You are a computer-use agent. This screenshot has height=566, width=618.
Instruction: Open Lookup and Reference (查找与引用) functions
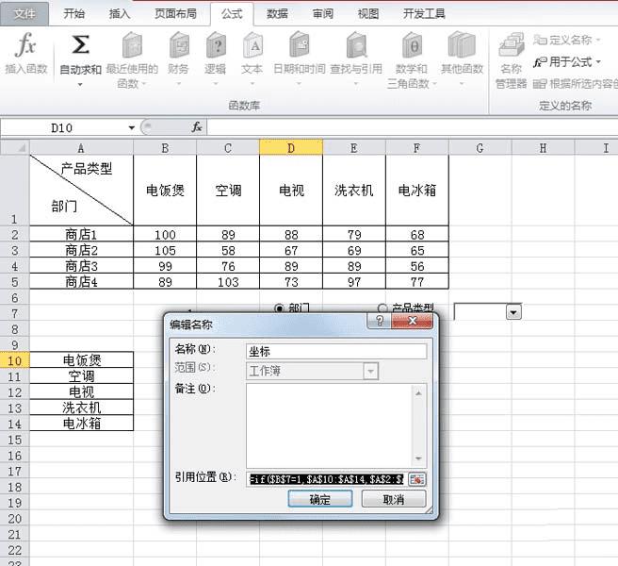coord(357,45)
